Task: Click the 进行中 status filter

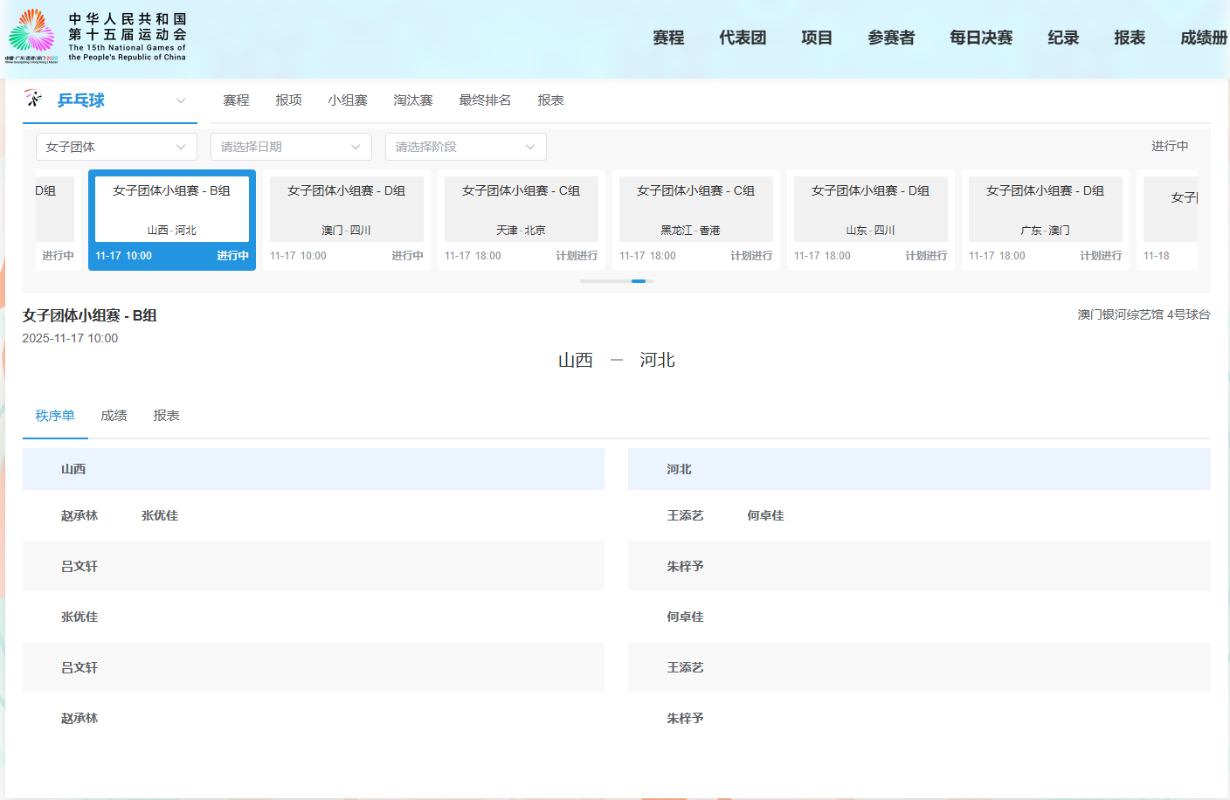Action: click(x=1169, y=146)
